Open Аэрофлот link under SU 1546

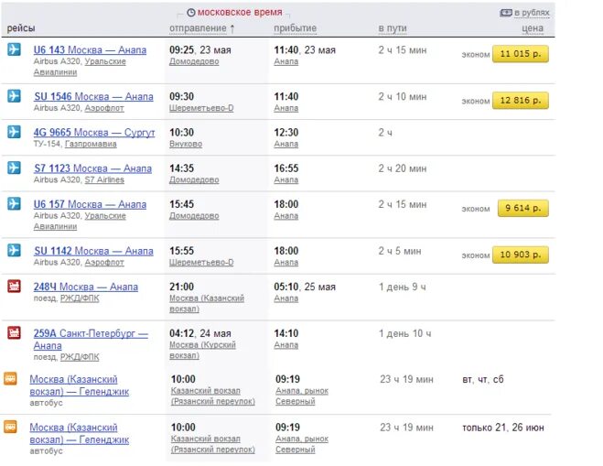[104, 108]
